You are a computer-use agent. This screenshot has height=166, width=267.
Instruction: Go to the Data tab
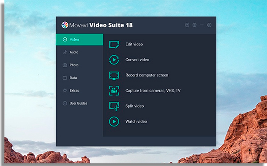tap(80, 78)
